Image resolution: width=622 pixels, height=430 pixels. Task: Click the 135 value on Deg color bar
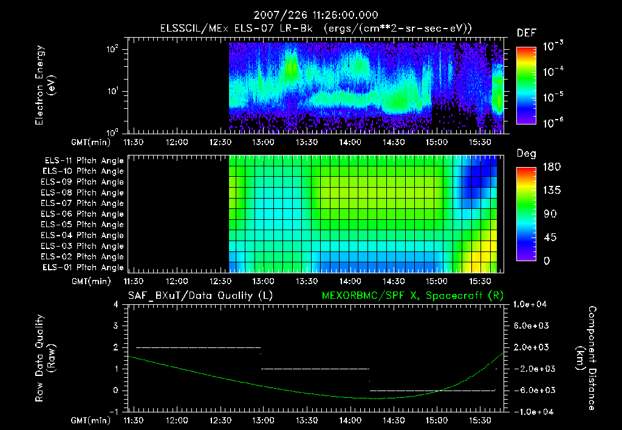pyautogui.click(x=552, y=191)
